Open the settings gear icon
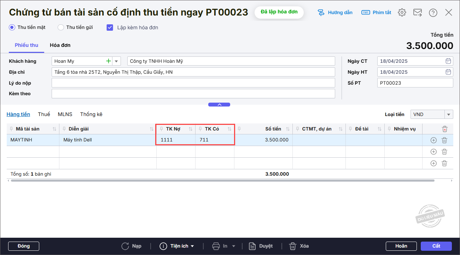 click(x=402, y=13)
